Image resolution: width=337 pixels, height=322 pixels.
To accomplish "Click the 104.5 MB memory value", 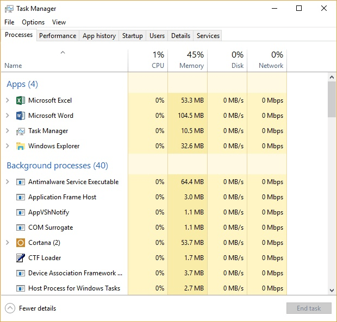I will (191, 116).
